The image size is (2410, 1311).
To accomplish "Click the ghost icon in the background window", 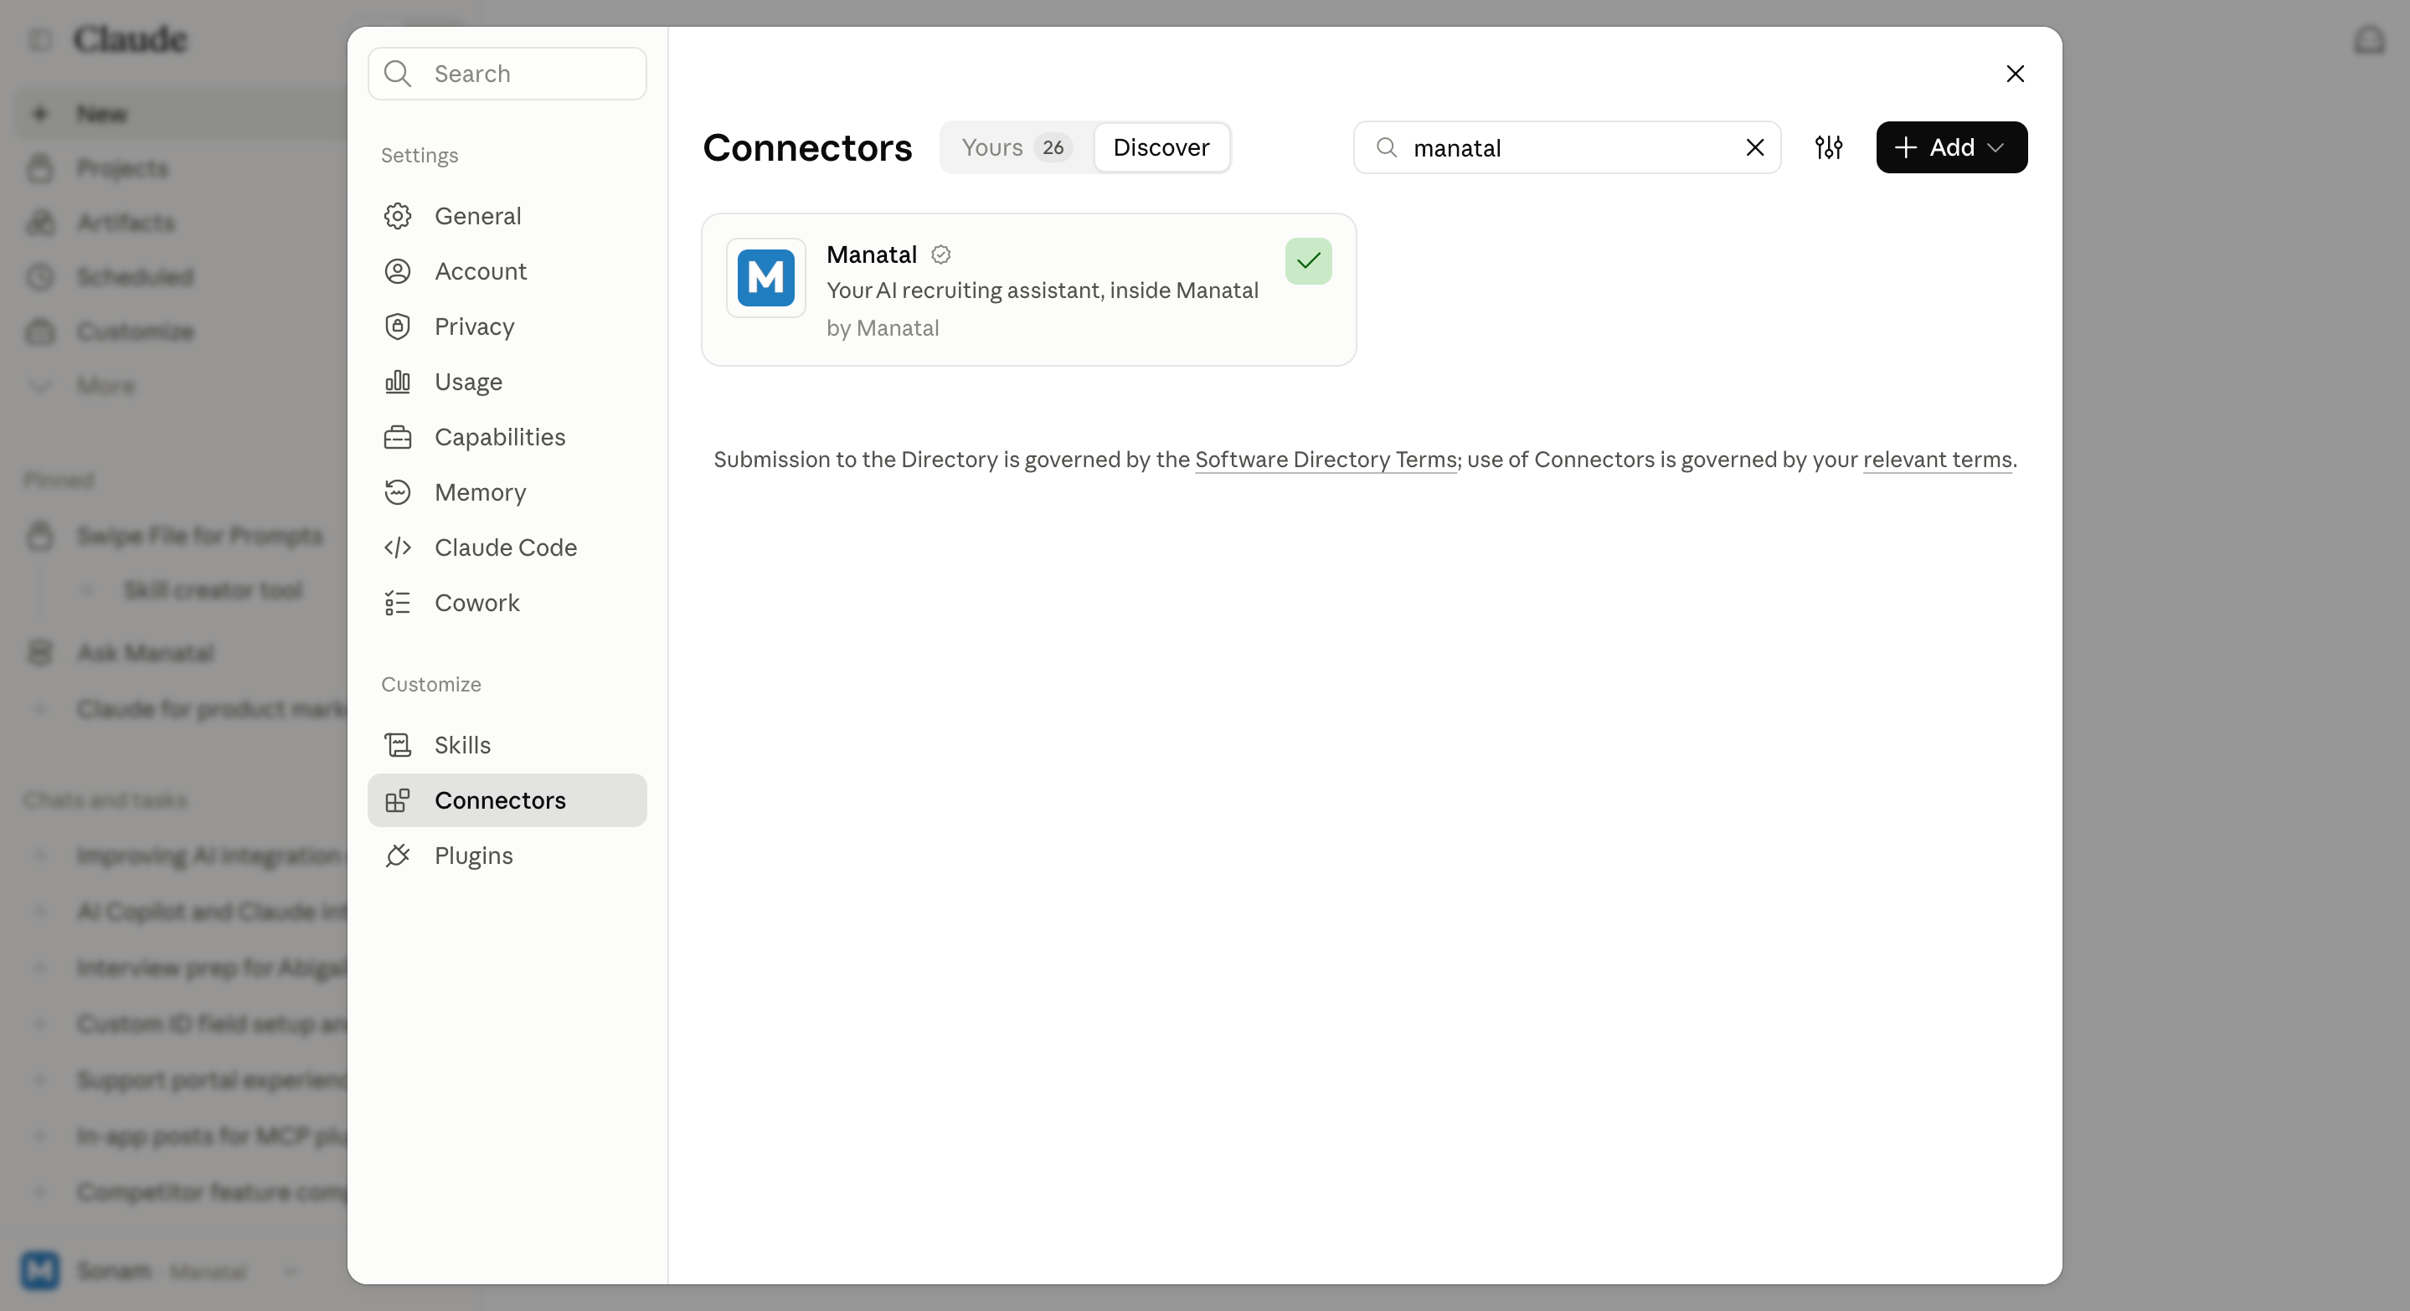I will 2369,39.
